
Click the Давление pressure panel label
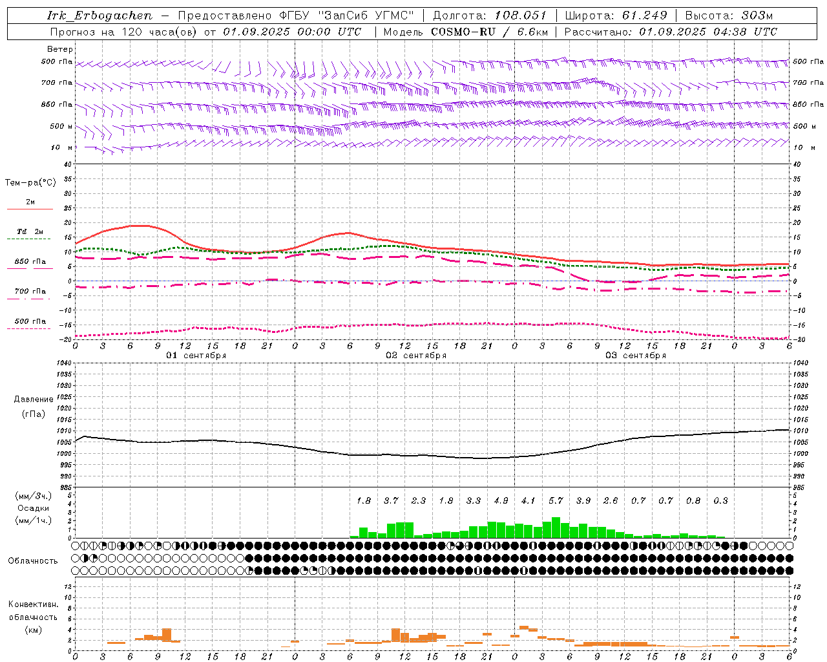[34, 400]
